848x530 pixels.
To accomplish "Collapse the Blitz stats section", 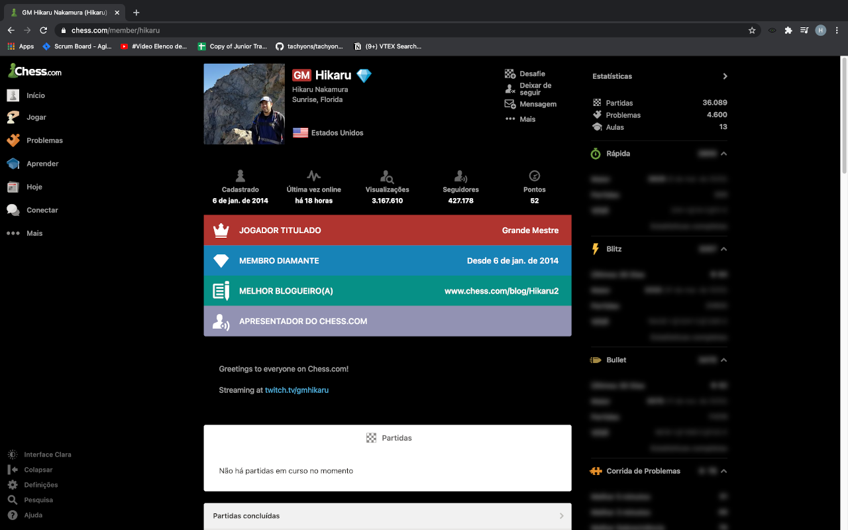I will [723, 249].
